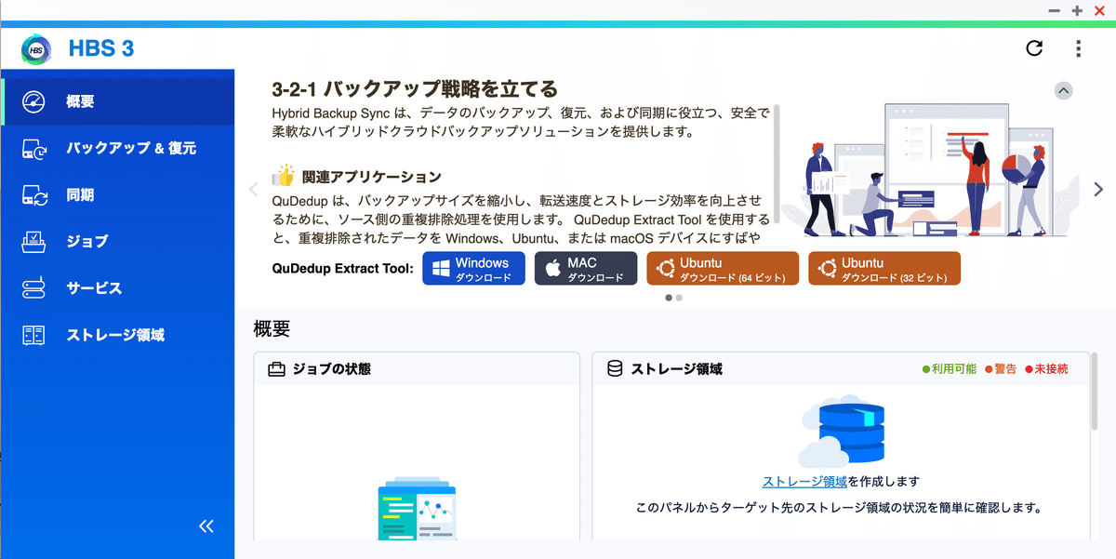Open ストレージ領域 in the sidebar
This screenshot has height=559, width=1116.
118,335
